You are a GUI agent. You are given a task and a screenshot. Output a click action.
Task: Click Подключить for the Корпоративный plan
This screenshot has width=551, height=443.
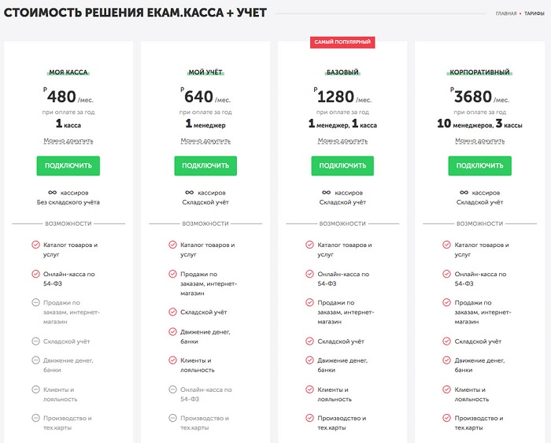click(x=479, y=166)
